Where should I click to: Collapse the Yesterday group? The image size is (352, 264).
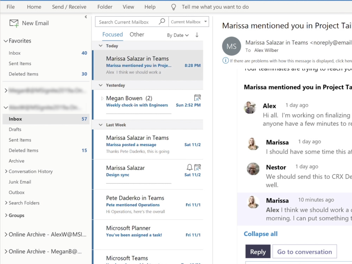click(101, 85)
